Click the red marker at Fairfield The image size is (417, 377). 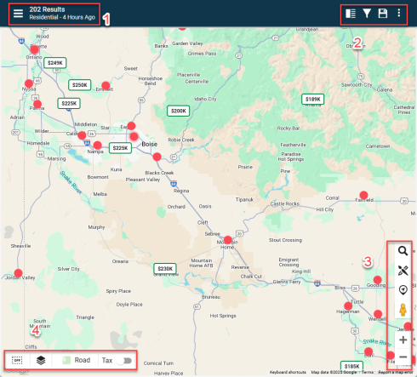pos(363,195)
